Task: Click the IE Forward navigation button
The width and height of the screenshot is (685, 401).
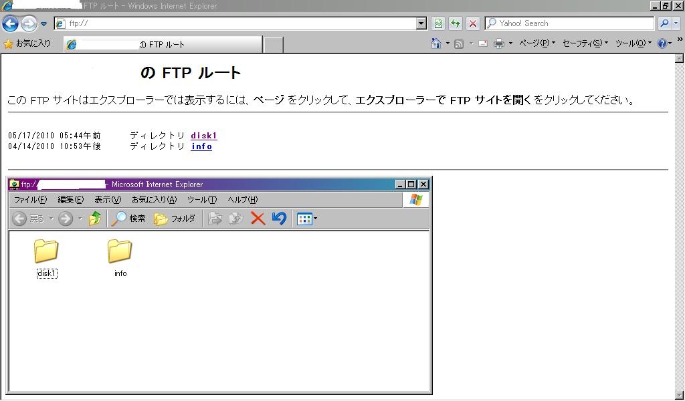Action: (29, 23)
